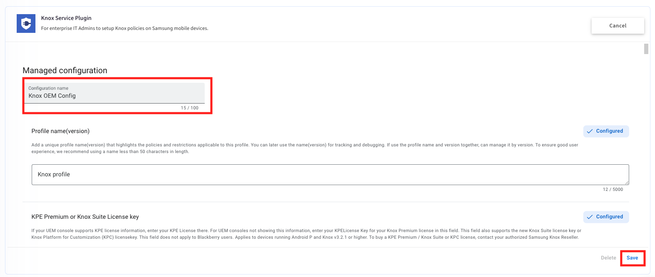The height and width of the screenshot is (277, 655).
Task: Click resize handle of Knox profile text area
Action: point(627,183)
